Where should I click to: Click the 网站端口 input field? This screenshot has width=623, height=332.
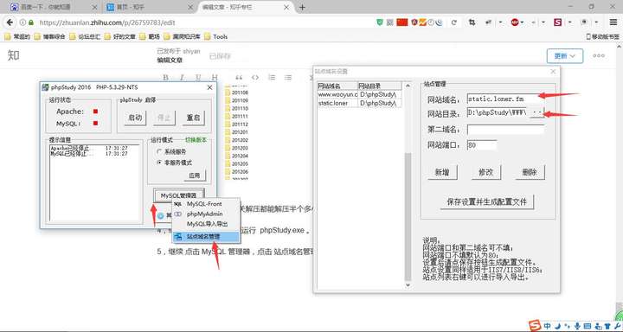pyautogui.click(x=482, y=145)
